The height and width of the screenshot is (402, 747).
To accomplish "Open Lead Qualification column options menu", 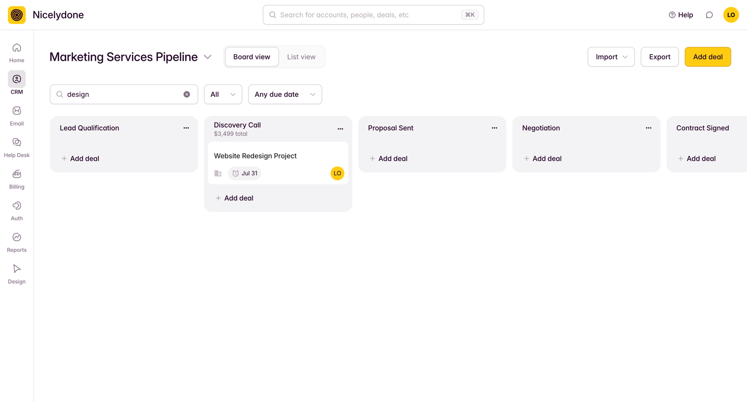I will point(186,128).
